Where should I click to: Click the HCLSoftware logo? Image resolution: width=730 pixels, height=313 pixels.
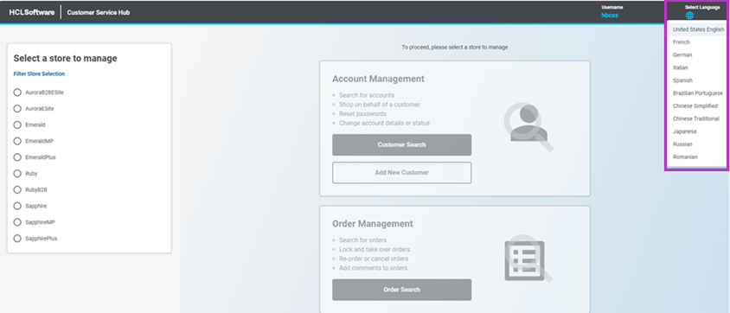click(32, 13)
